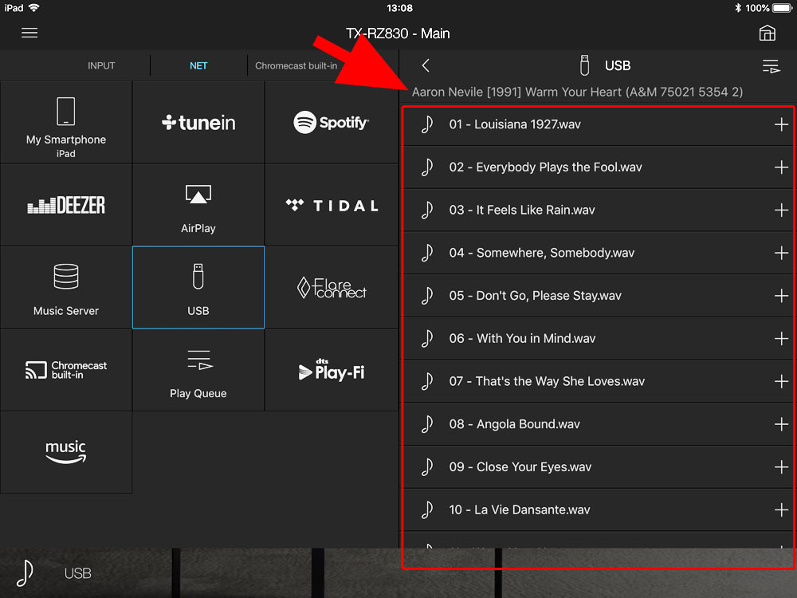This screenshot has height=598, width=797.
Task: Select the TuneIn service tile
Action: click(x=198, y=123)
